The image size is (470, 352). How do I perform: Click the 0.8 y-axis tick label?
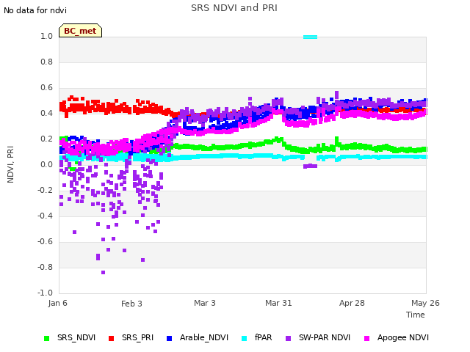coord(46,62)
